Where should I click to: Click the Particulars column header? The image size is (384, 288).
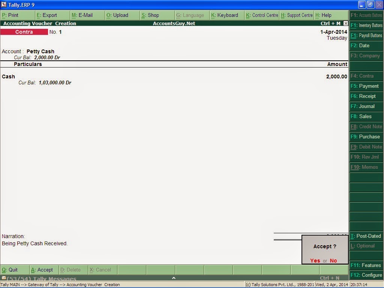pyautogui.click(x=28, y=64)
